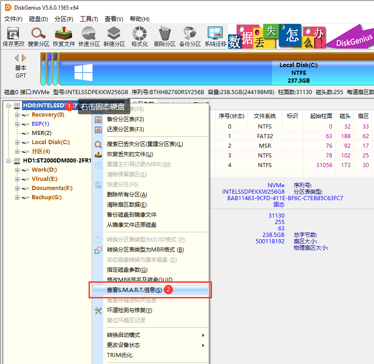Expand the Virual(E:) tree node
Viewport: 374px width, 364px height.
(x=17, y=179)
